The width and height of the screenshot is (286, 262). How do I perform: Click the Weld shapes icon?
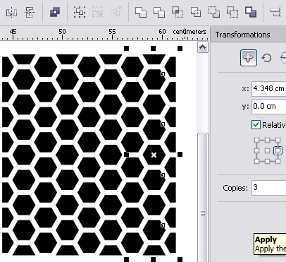coord(141,12)
